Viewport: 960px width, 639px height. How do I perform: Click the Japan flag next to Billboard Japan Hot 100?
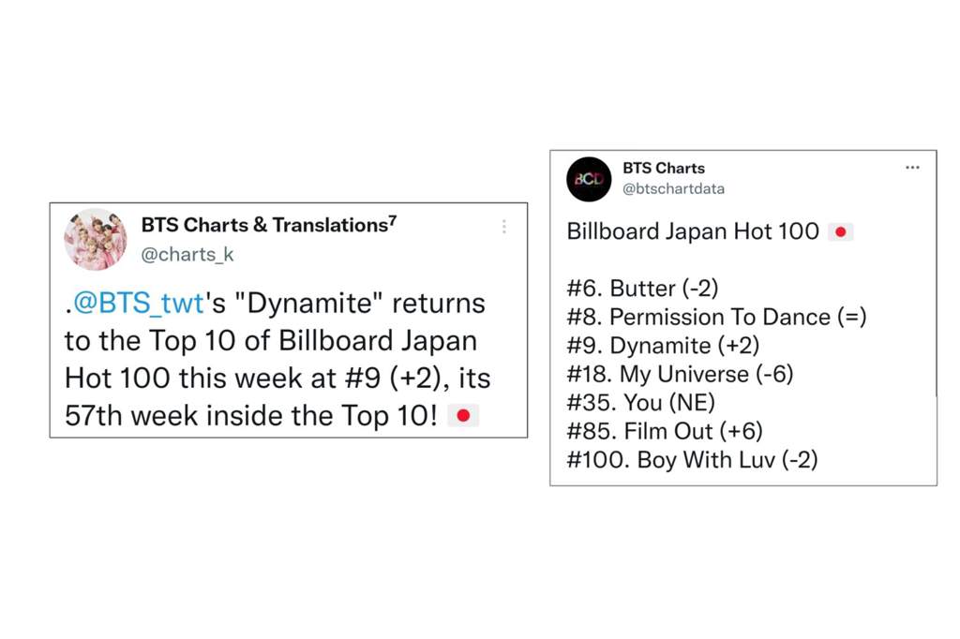pyautogui.click(x=841, y=232)
